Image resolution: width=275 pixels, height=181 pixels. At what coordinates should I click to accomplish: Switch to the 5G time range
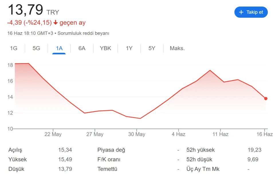click(x=36, y=48)
